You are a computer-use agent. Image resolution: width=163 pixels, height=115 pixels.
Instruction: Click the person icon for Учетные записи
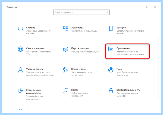point(20,70)
